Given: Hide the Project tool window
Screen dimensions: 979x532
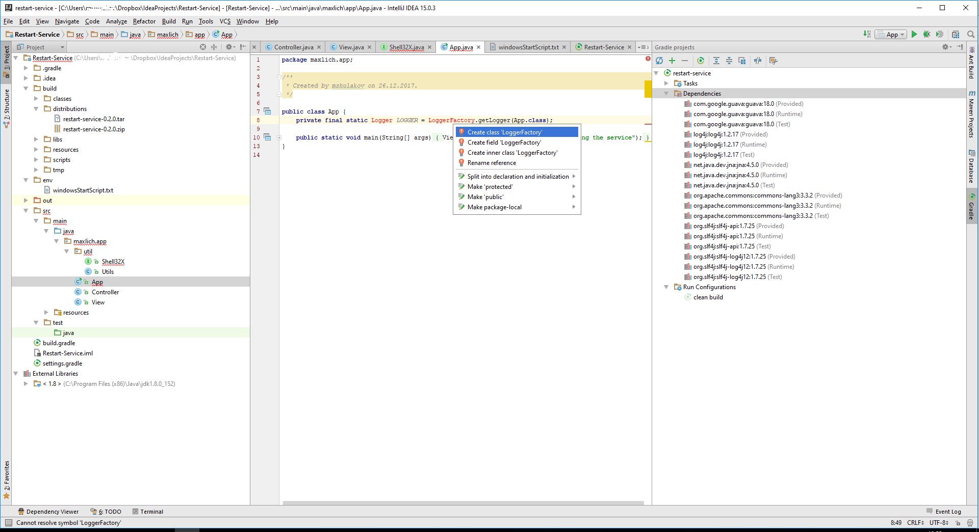Looking at the screenshot, I should 243,47.
